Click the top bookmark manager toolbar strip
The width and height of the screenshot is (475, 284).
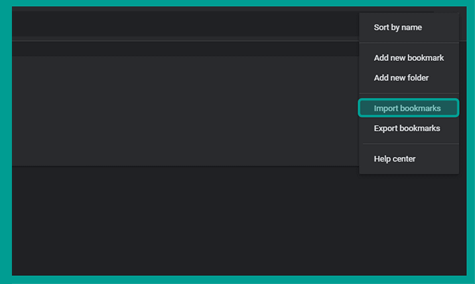[185, 24]
